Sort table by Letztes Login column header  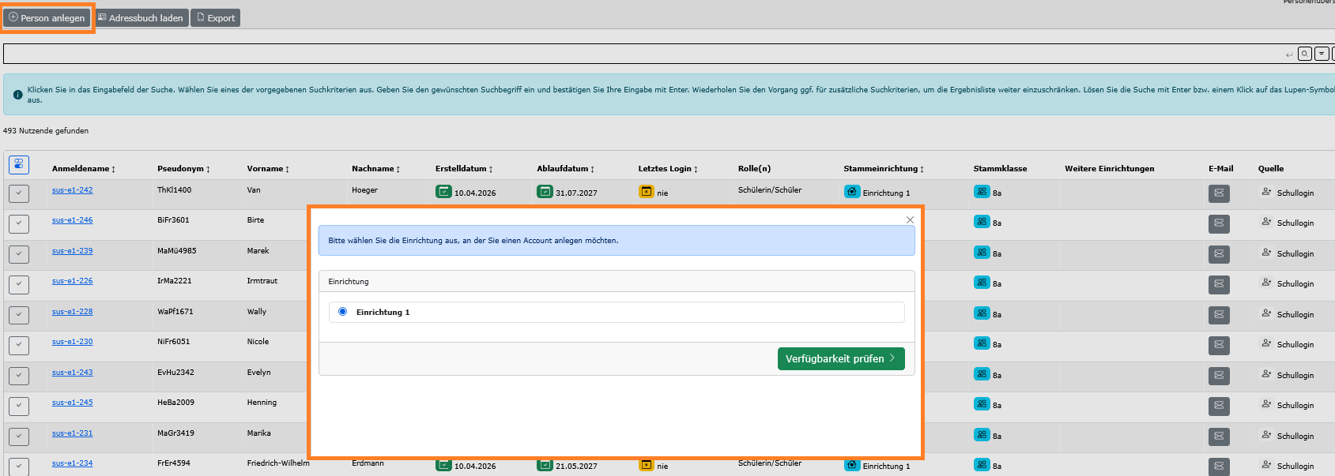coord(668,169)
